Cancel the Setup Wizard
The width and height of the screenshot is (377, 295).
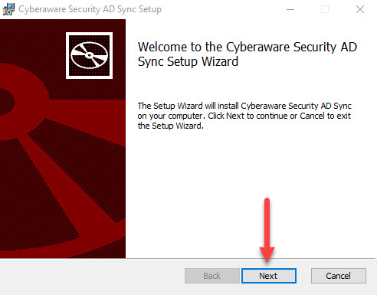[x=339, y=276]
